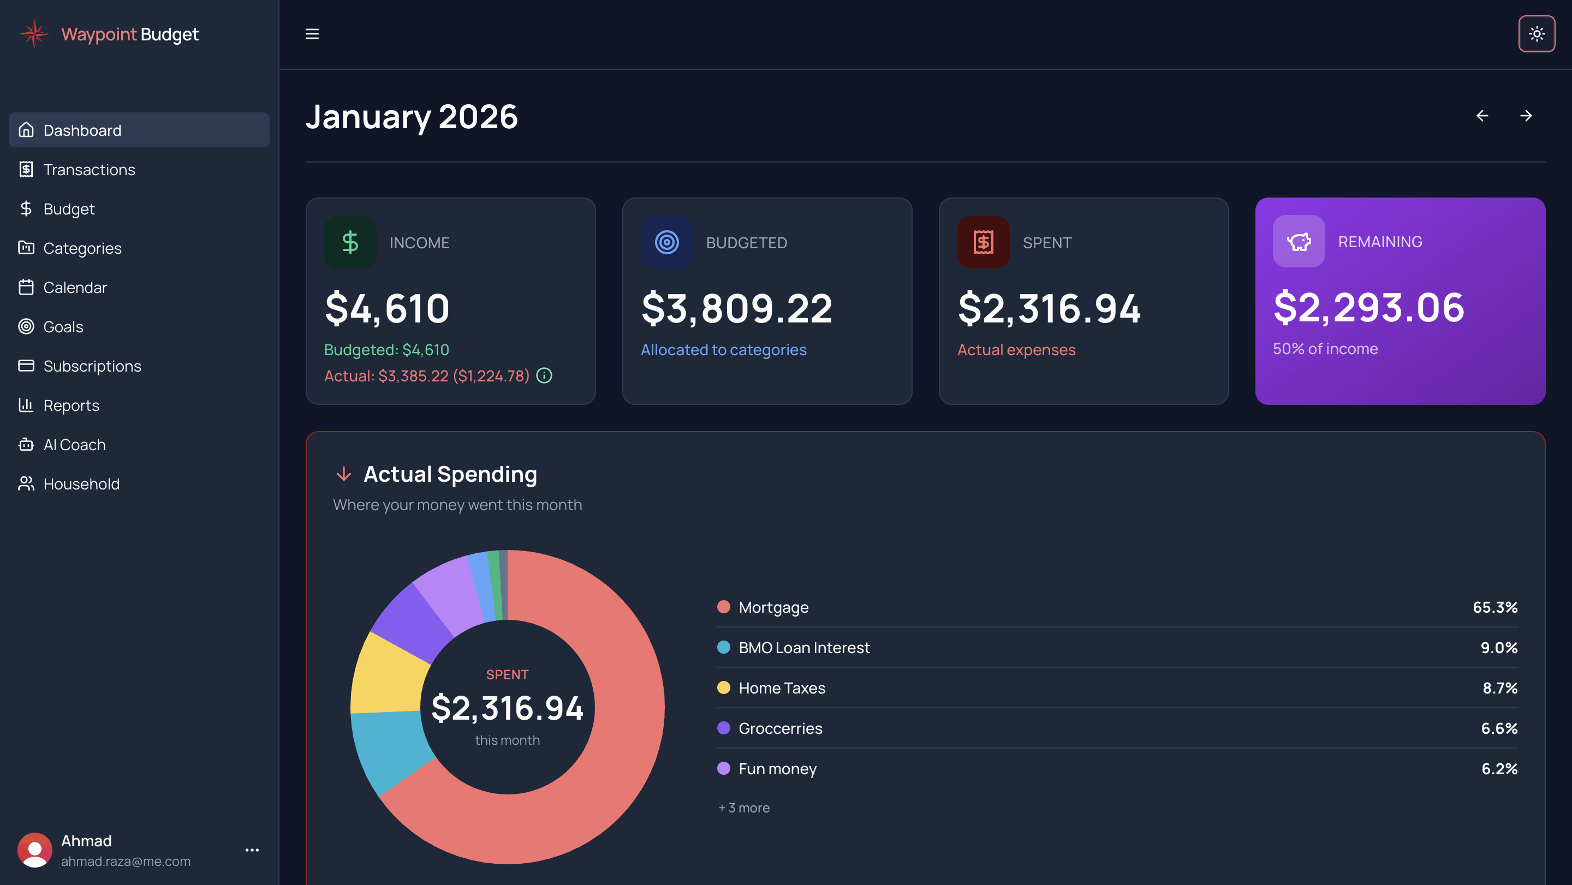Open the Reports chart icon
Screen dimensions: 1572x885
(x=26, y=405)
